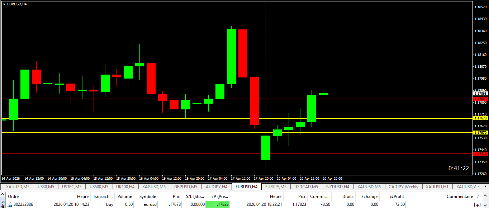The height and width of the screenshot is (208, 489).
Task: Switch to the XAUUSD,H1 chart tab
Action: (435, 187)
